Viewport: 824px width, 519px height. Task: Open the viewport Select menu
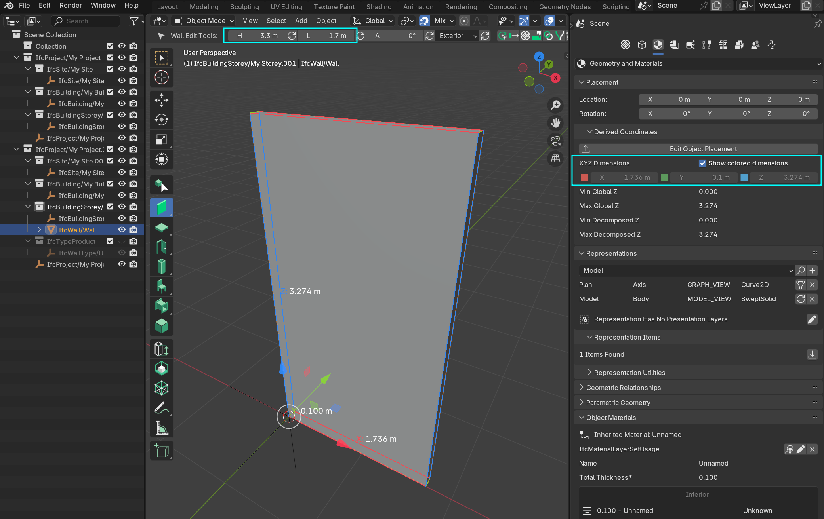[276, 21]
